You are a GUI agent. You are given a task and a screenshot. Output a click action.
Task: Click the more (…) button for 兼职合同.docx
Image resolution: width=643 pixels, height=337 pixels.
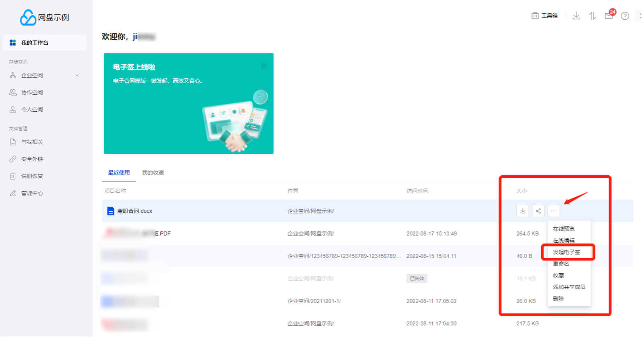pos(554,211)
